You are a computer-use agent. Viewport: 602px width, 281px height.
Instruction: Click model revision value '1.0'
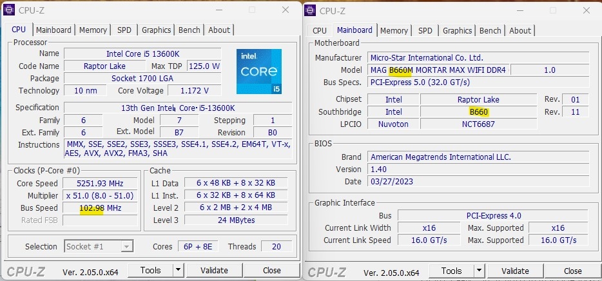pos(550,70)
